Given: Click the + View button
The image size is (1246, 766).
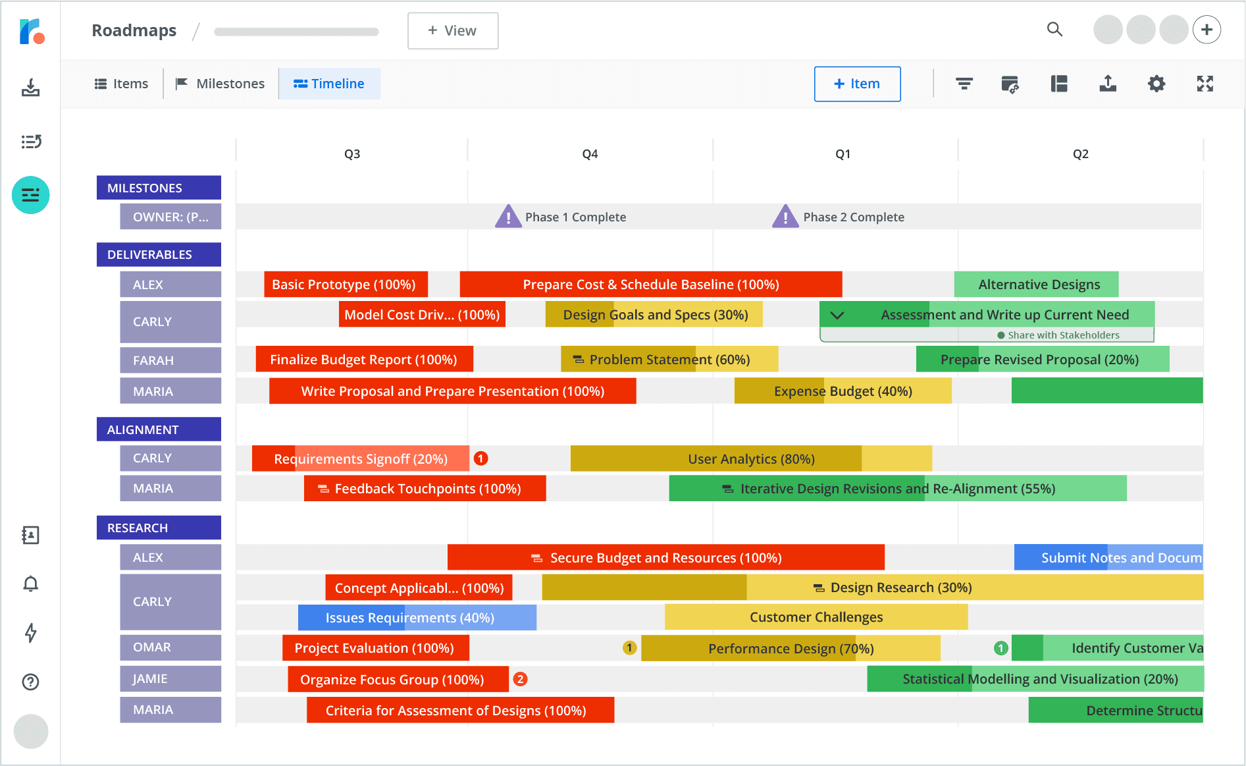Looking at the screenshot, I should (x=452, y=30).
